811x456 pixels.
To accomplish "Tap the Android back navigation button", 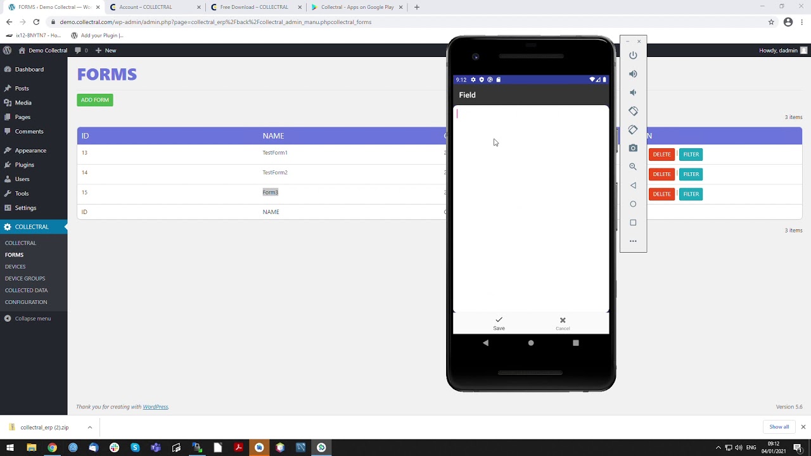I will (x=485, y=343).
